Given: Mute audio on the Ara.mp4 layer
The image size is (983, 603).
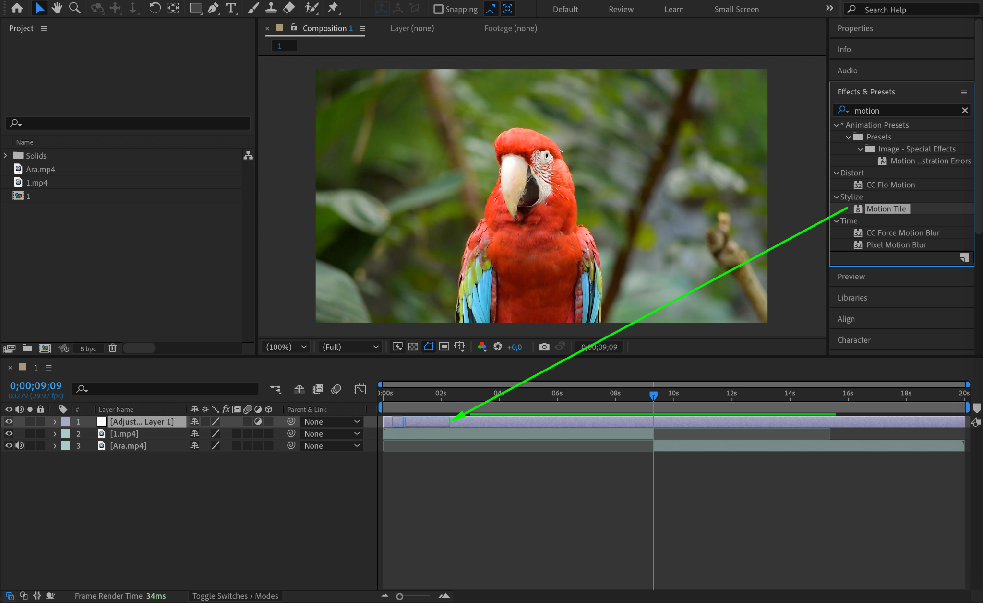Looking at the screenshot, I should [19, 446].
